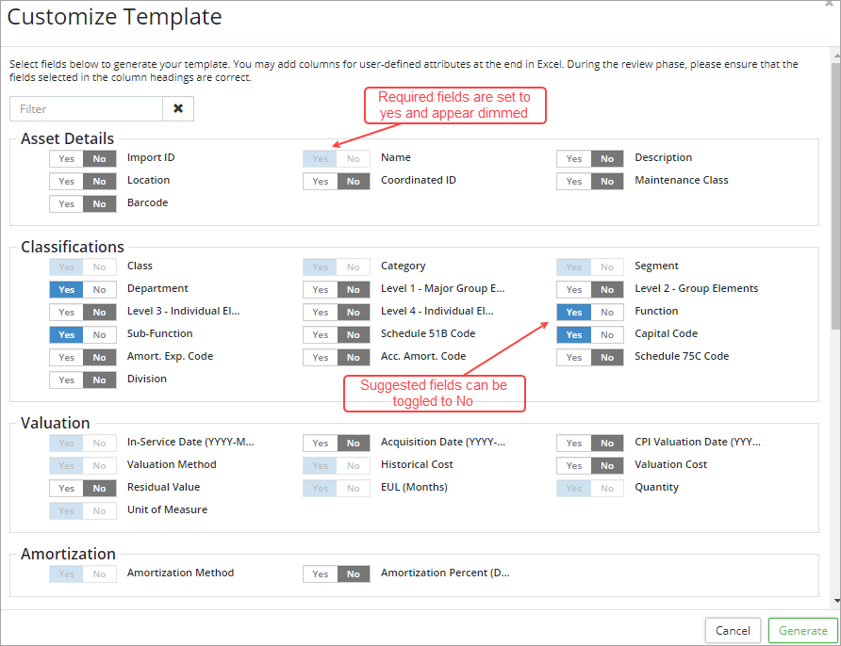Screen dimensions: 841x646
Task: Enable the Amortization Percent field toggle
Action: click(x=321, y=573)
